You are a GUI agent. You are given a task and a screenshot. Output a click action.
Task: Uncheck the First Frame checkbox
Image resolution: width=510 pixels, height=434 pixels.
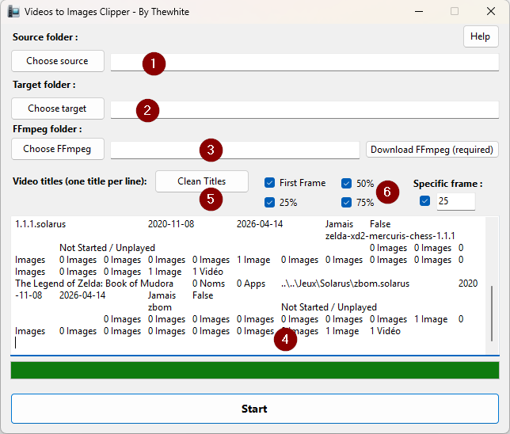click(270, 183)
